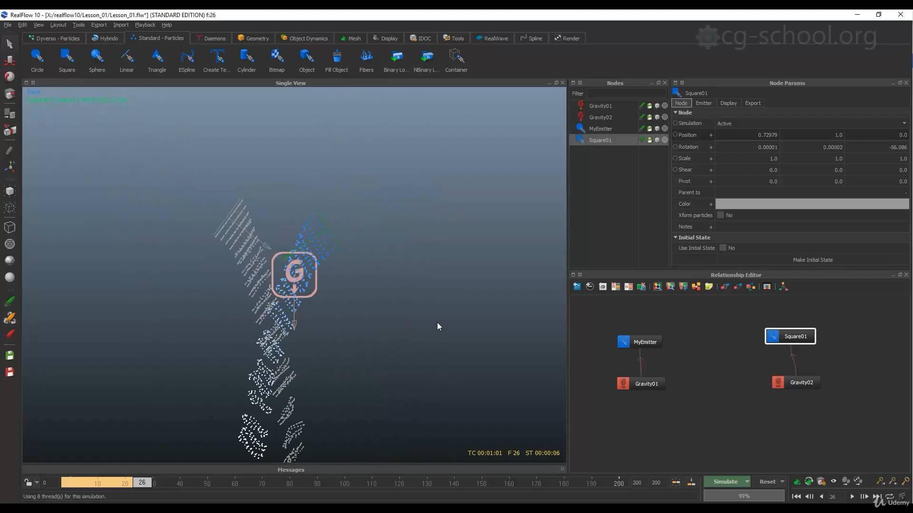Screen dimensions: 913x513
Task: Click the red save icon in left sidebar
Action: coord(10,372)
